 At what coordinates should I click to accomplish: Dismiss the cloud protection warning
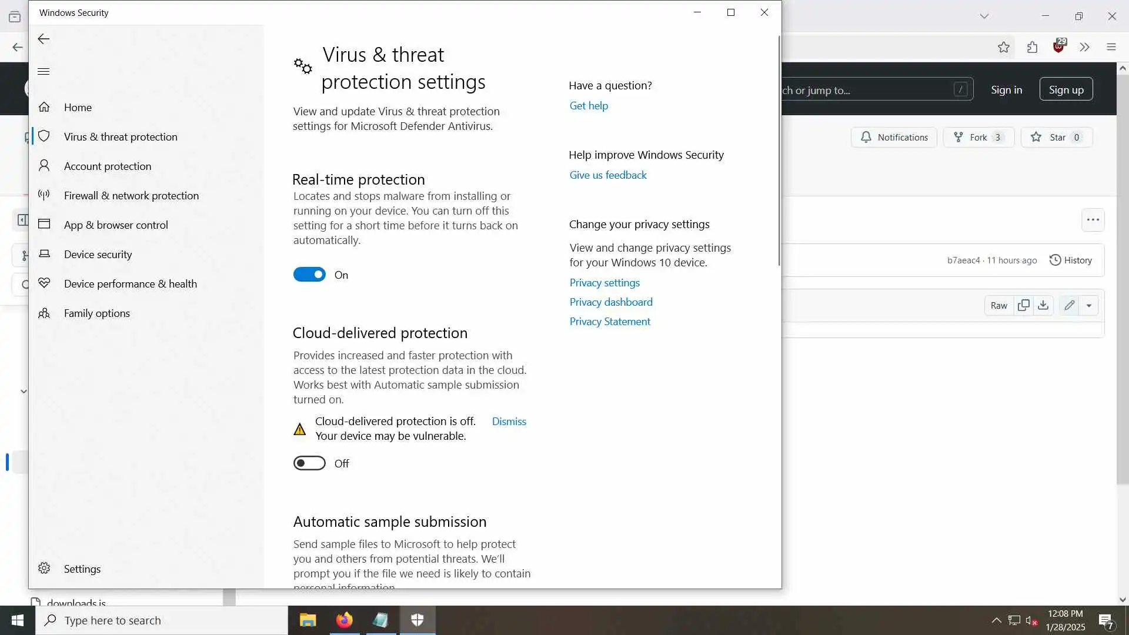click(x=509, y=421)
